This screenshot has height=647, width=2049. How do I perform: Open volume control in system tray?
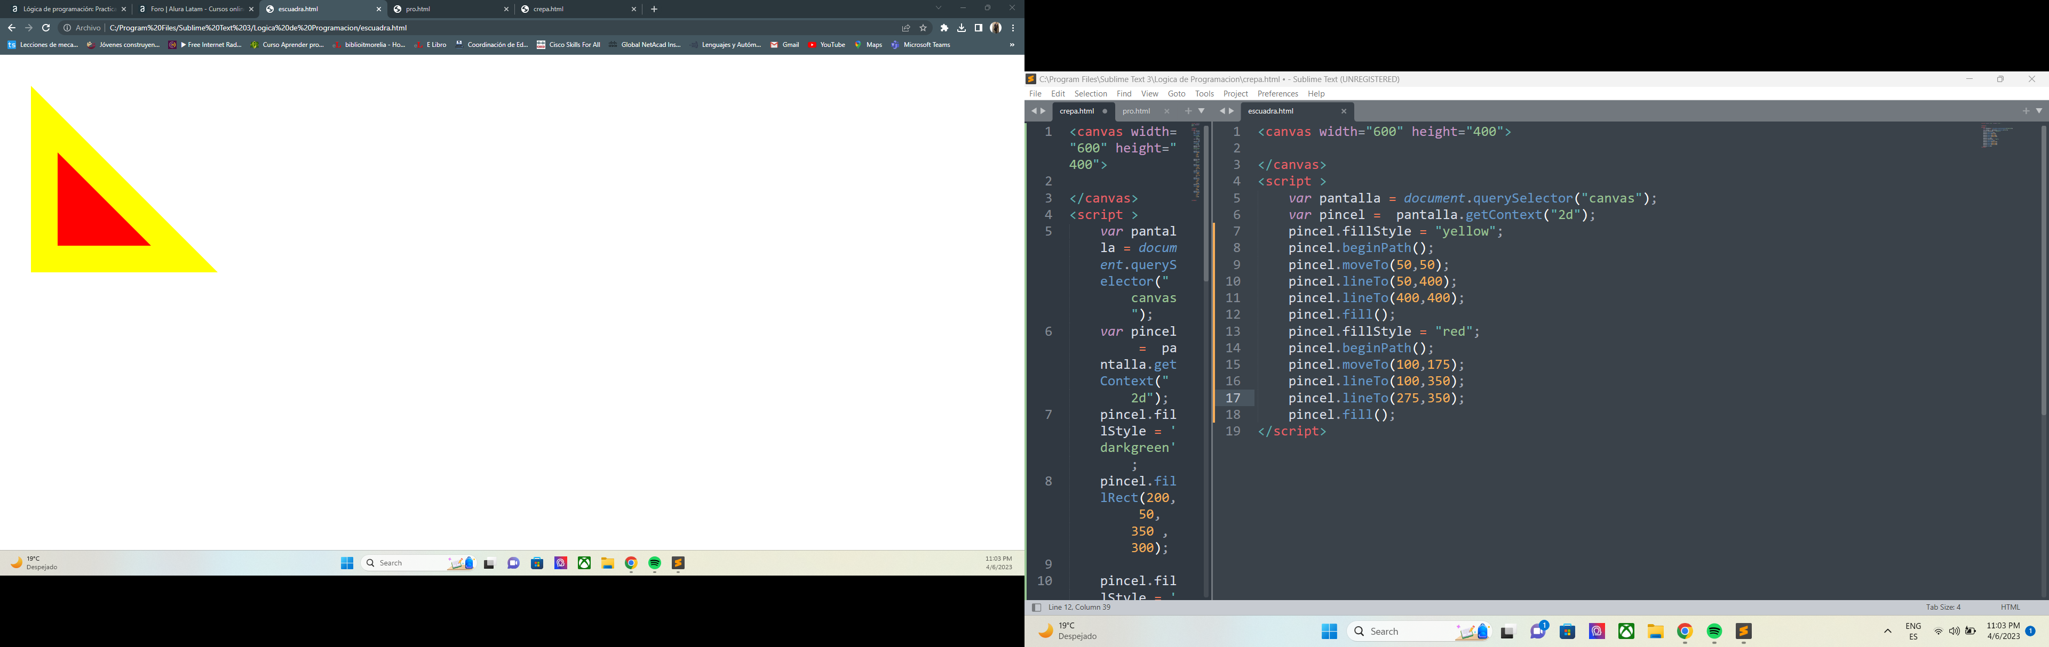1953,631
